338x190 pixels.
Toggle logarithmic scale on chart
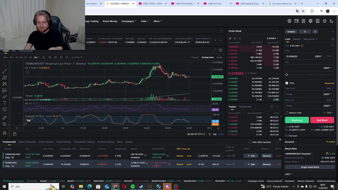pyautogui.click(x=215, y=134)
